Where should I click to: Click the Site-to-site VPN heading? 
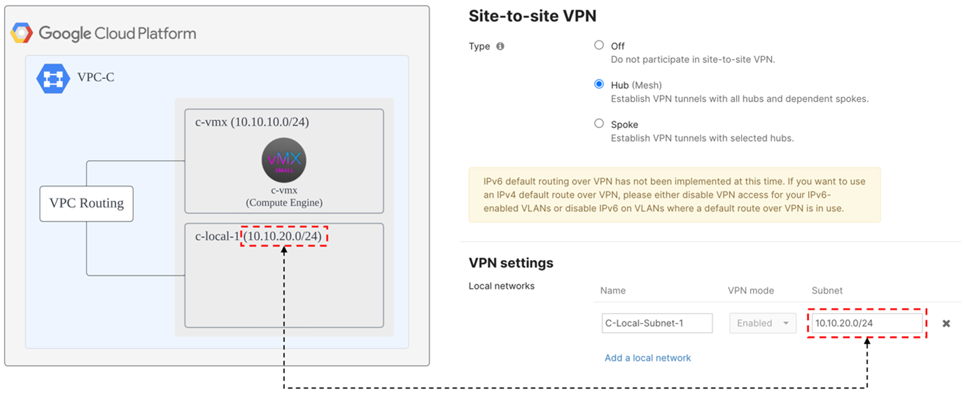pos(532,16)
